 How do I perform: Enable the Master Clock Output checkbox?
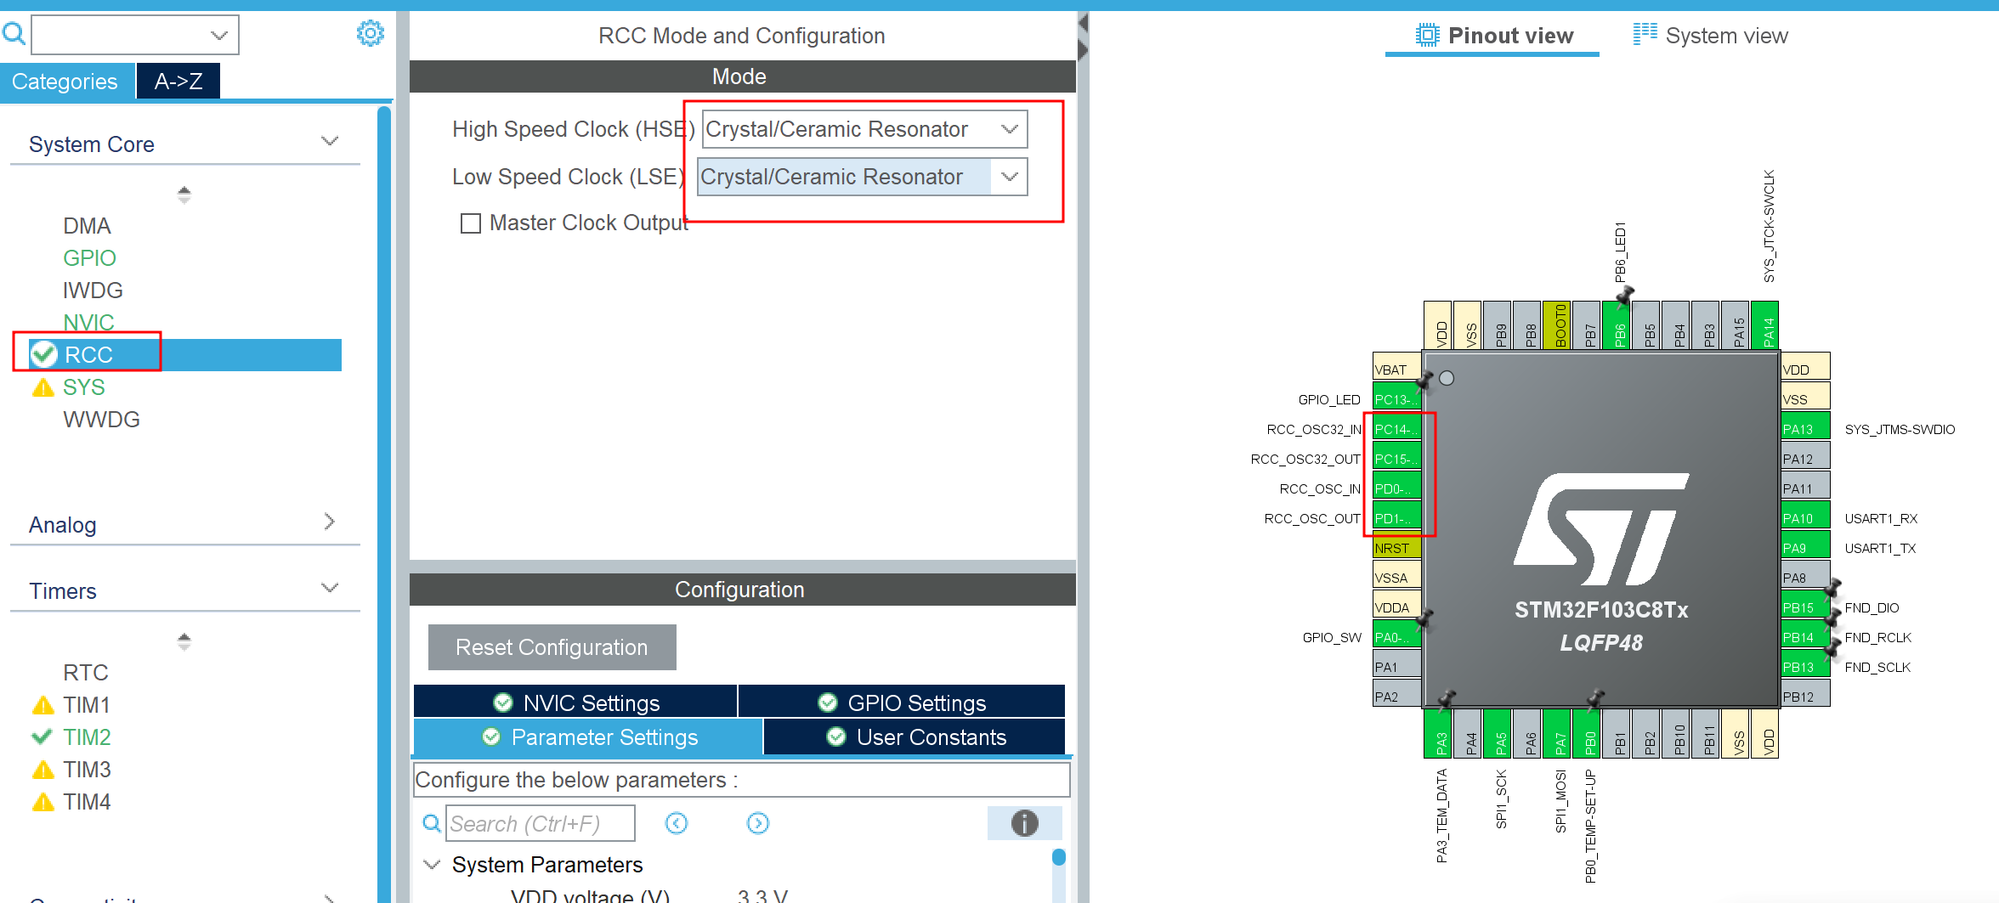[x=470, y=223]
